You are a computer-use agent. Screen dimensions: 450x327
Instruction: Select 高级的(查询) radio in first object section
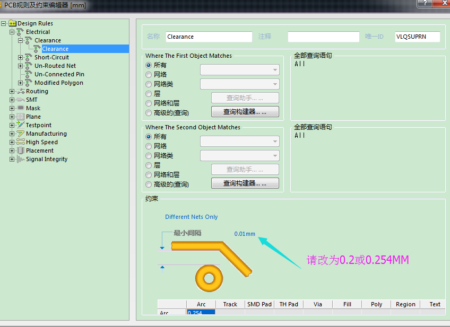pos(149,113)
